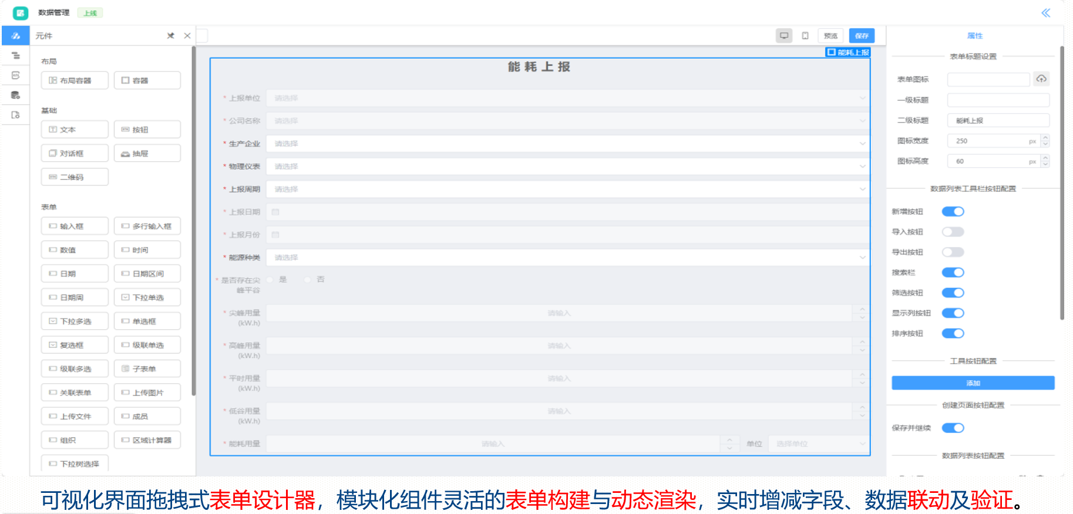This screenshot has height=514, width=1073.
Task: Select the 能耗上报 form tag
Action: pos(848,52)
